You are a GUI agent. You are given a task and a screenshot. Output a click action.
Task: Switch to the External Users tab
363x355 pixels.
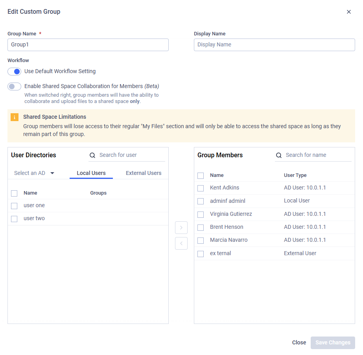coord(143,173)
